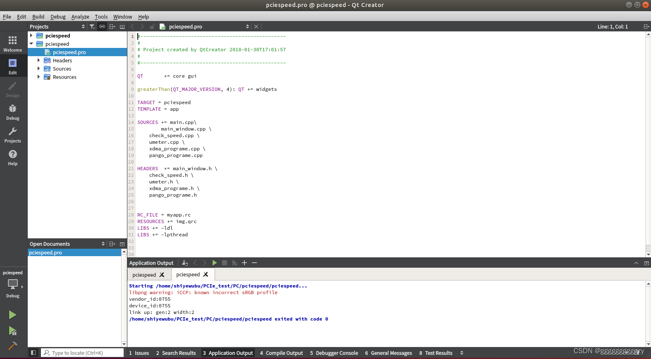The width and height of the screenshot is (651, 359).
Task: Go back in editor navigation history
Action: click(132, 26)
